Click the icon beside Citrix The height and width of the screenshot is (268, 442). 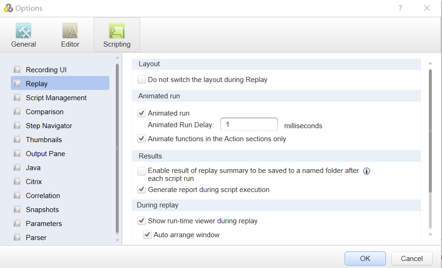(x=17, y=181)
